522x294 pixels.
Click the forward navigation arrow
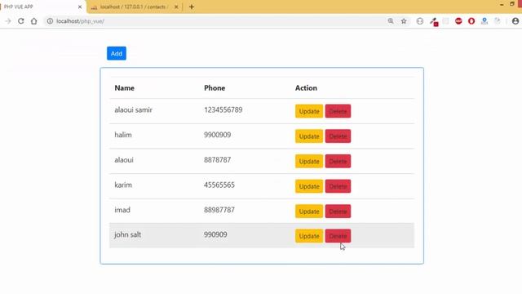click(8, 21)
